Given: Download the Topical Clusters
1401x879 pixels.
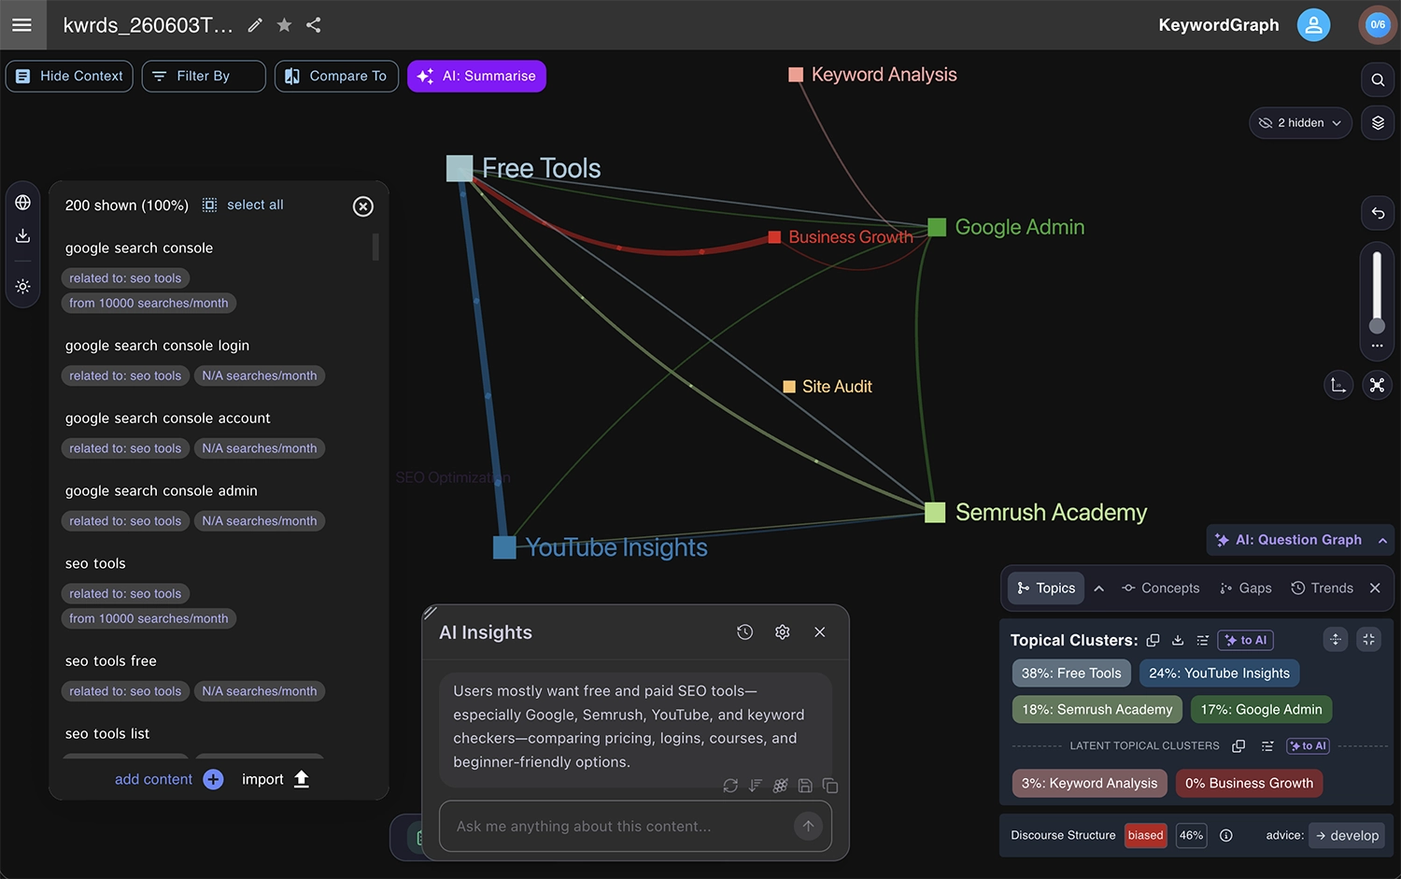Looking at the screenshot, I should click(1178, 641).
